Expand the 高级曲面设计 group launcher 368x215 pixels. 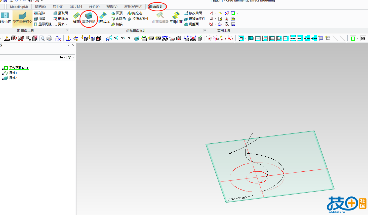coord(205,31)
